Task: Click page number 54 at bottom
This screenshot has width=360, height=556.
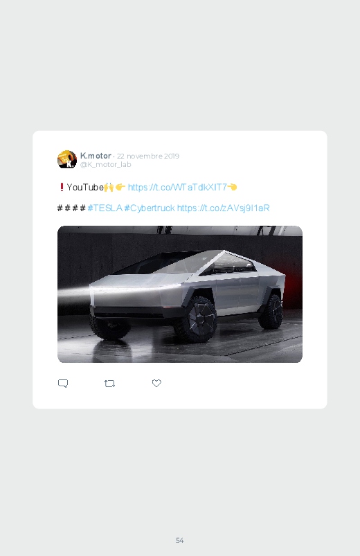Action: click(180, 540)
